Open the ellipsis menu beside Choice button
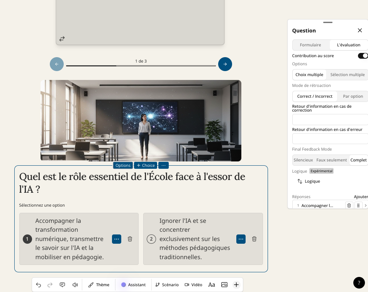 point(163,165)
